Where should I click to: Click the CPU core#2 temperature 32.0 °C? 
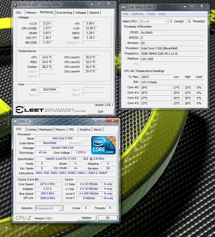(90, 62)
